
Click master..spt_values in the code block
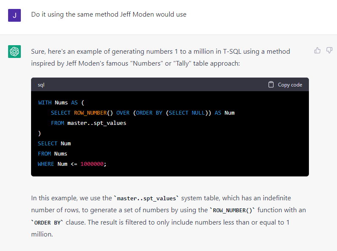click(97, 123)
